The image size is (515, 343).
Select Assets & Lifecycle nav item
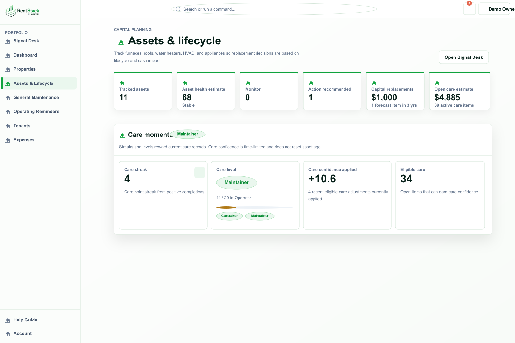coord(39,83)
